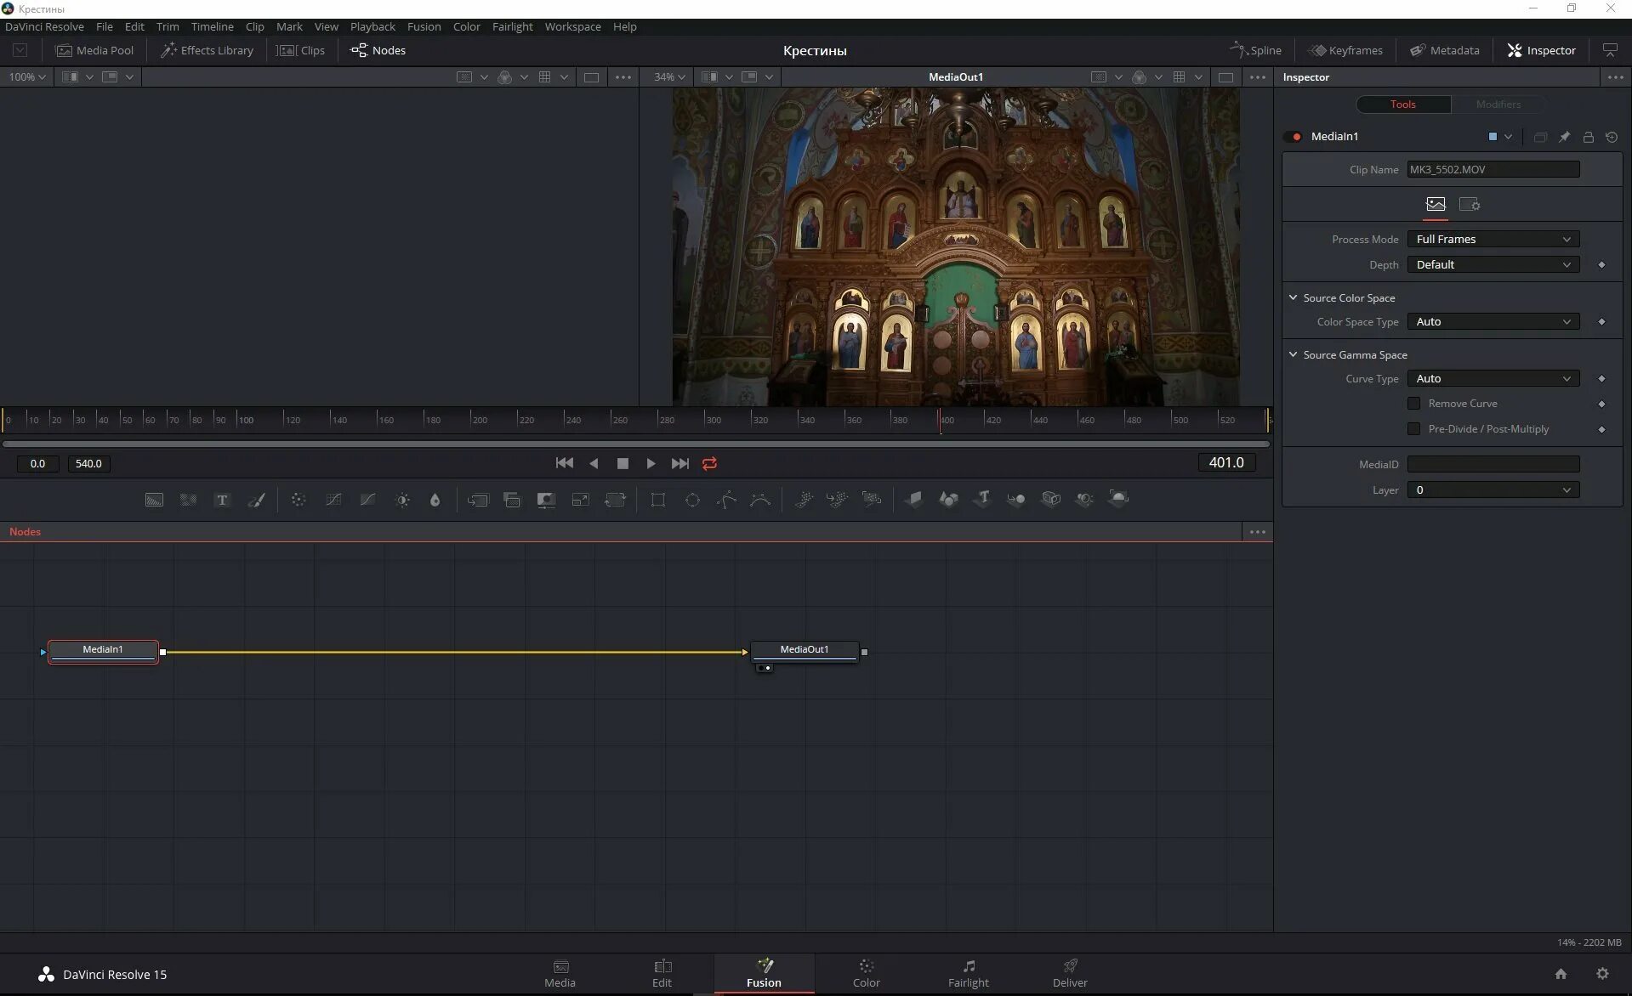
Task: Switch to the Deliver page
Action: click(1070, 974)
